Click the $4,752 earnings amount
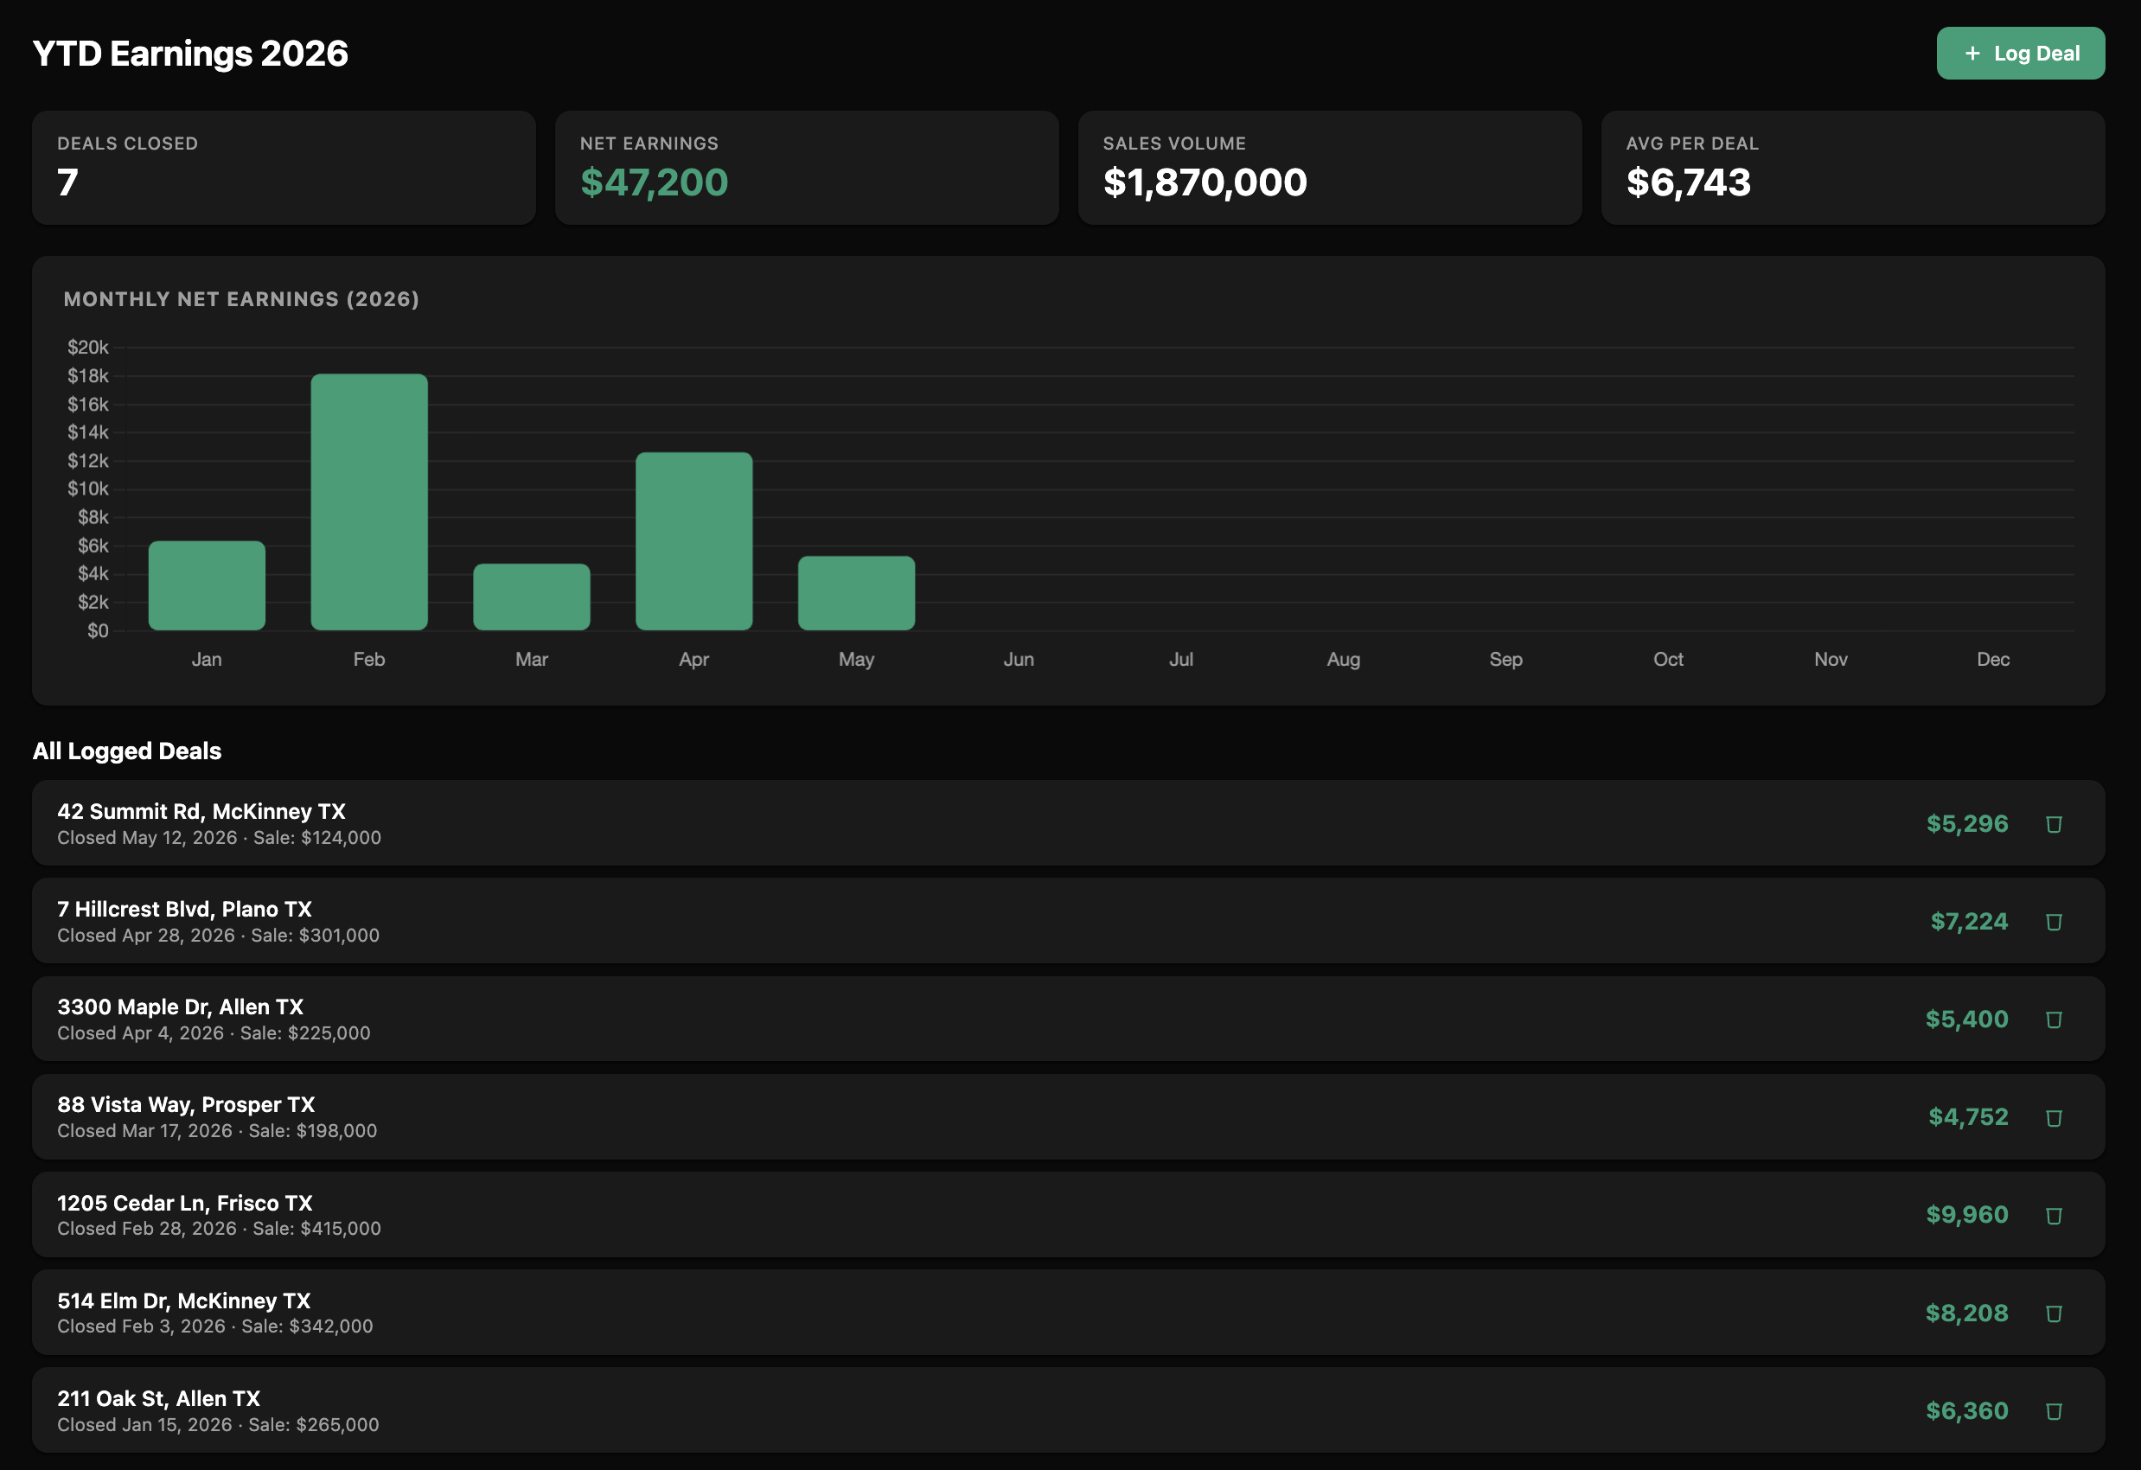Image resolution: width=2141 pixels, height=1470 pixels. (1968, 1117)
